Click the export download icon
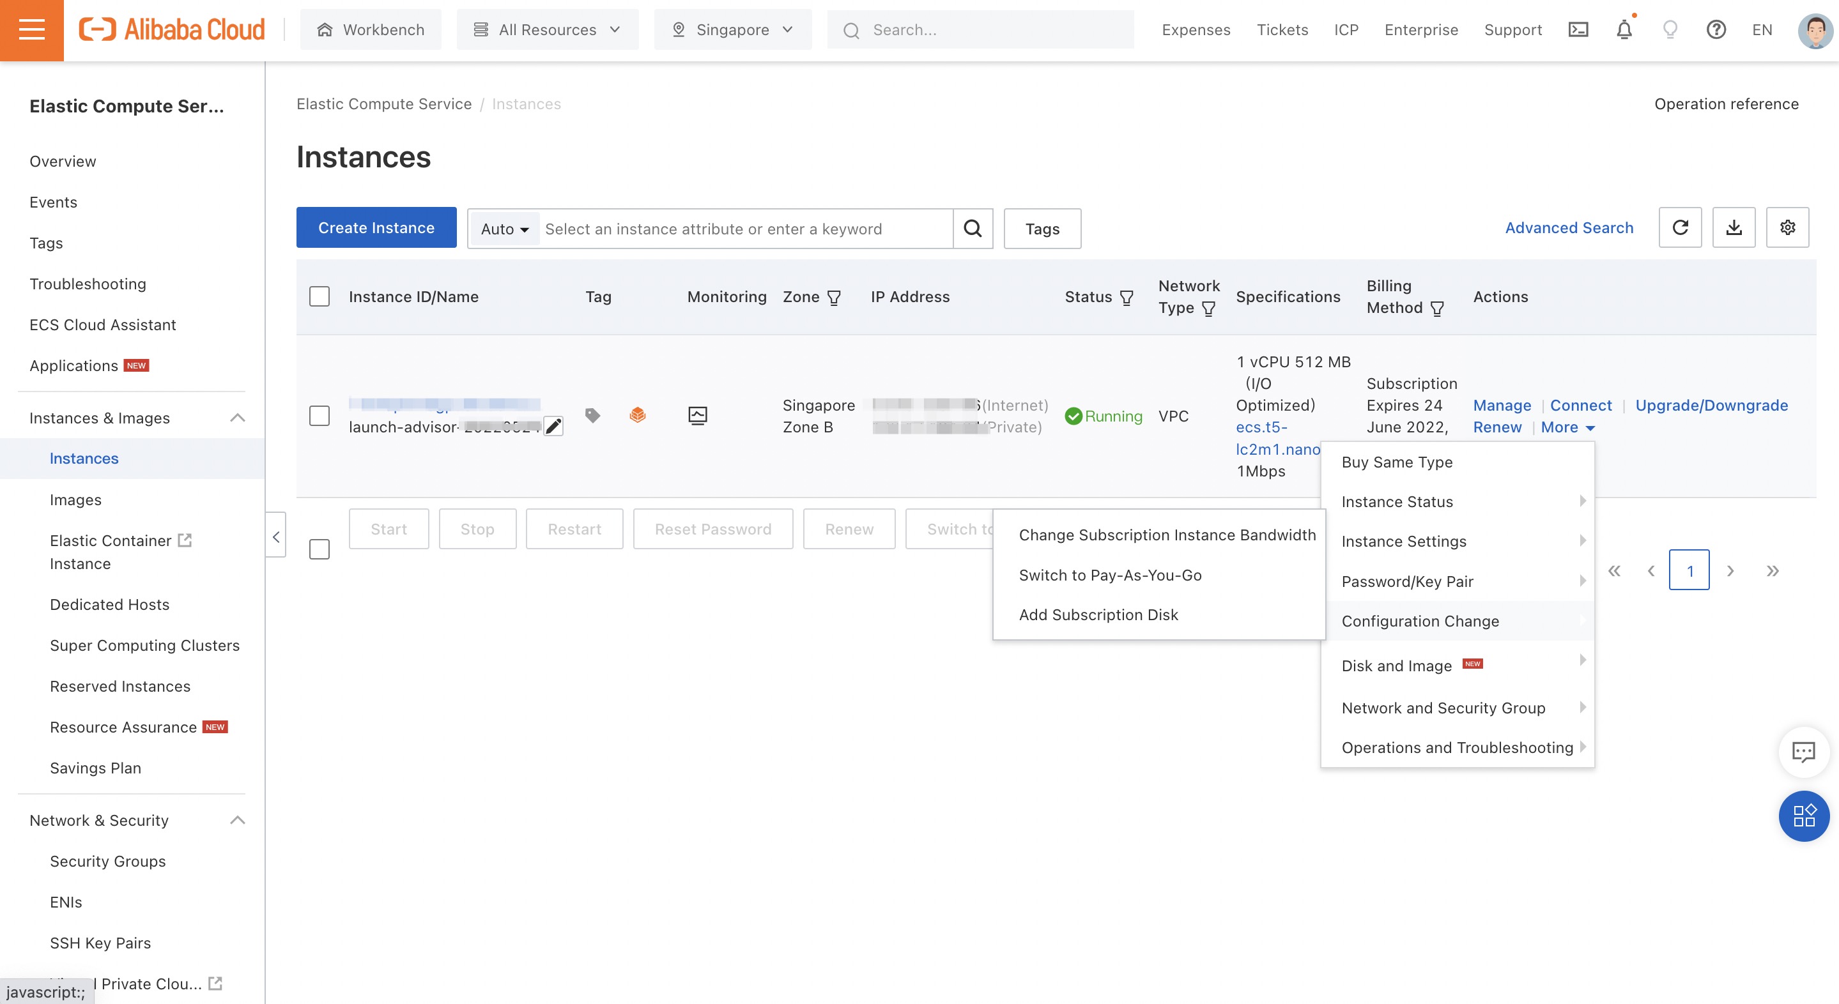The image size is (1839, 1004). tap(1734, 227)
